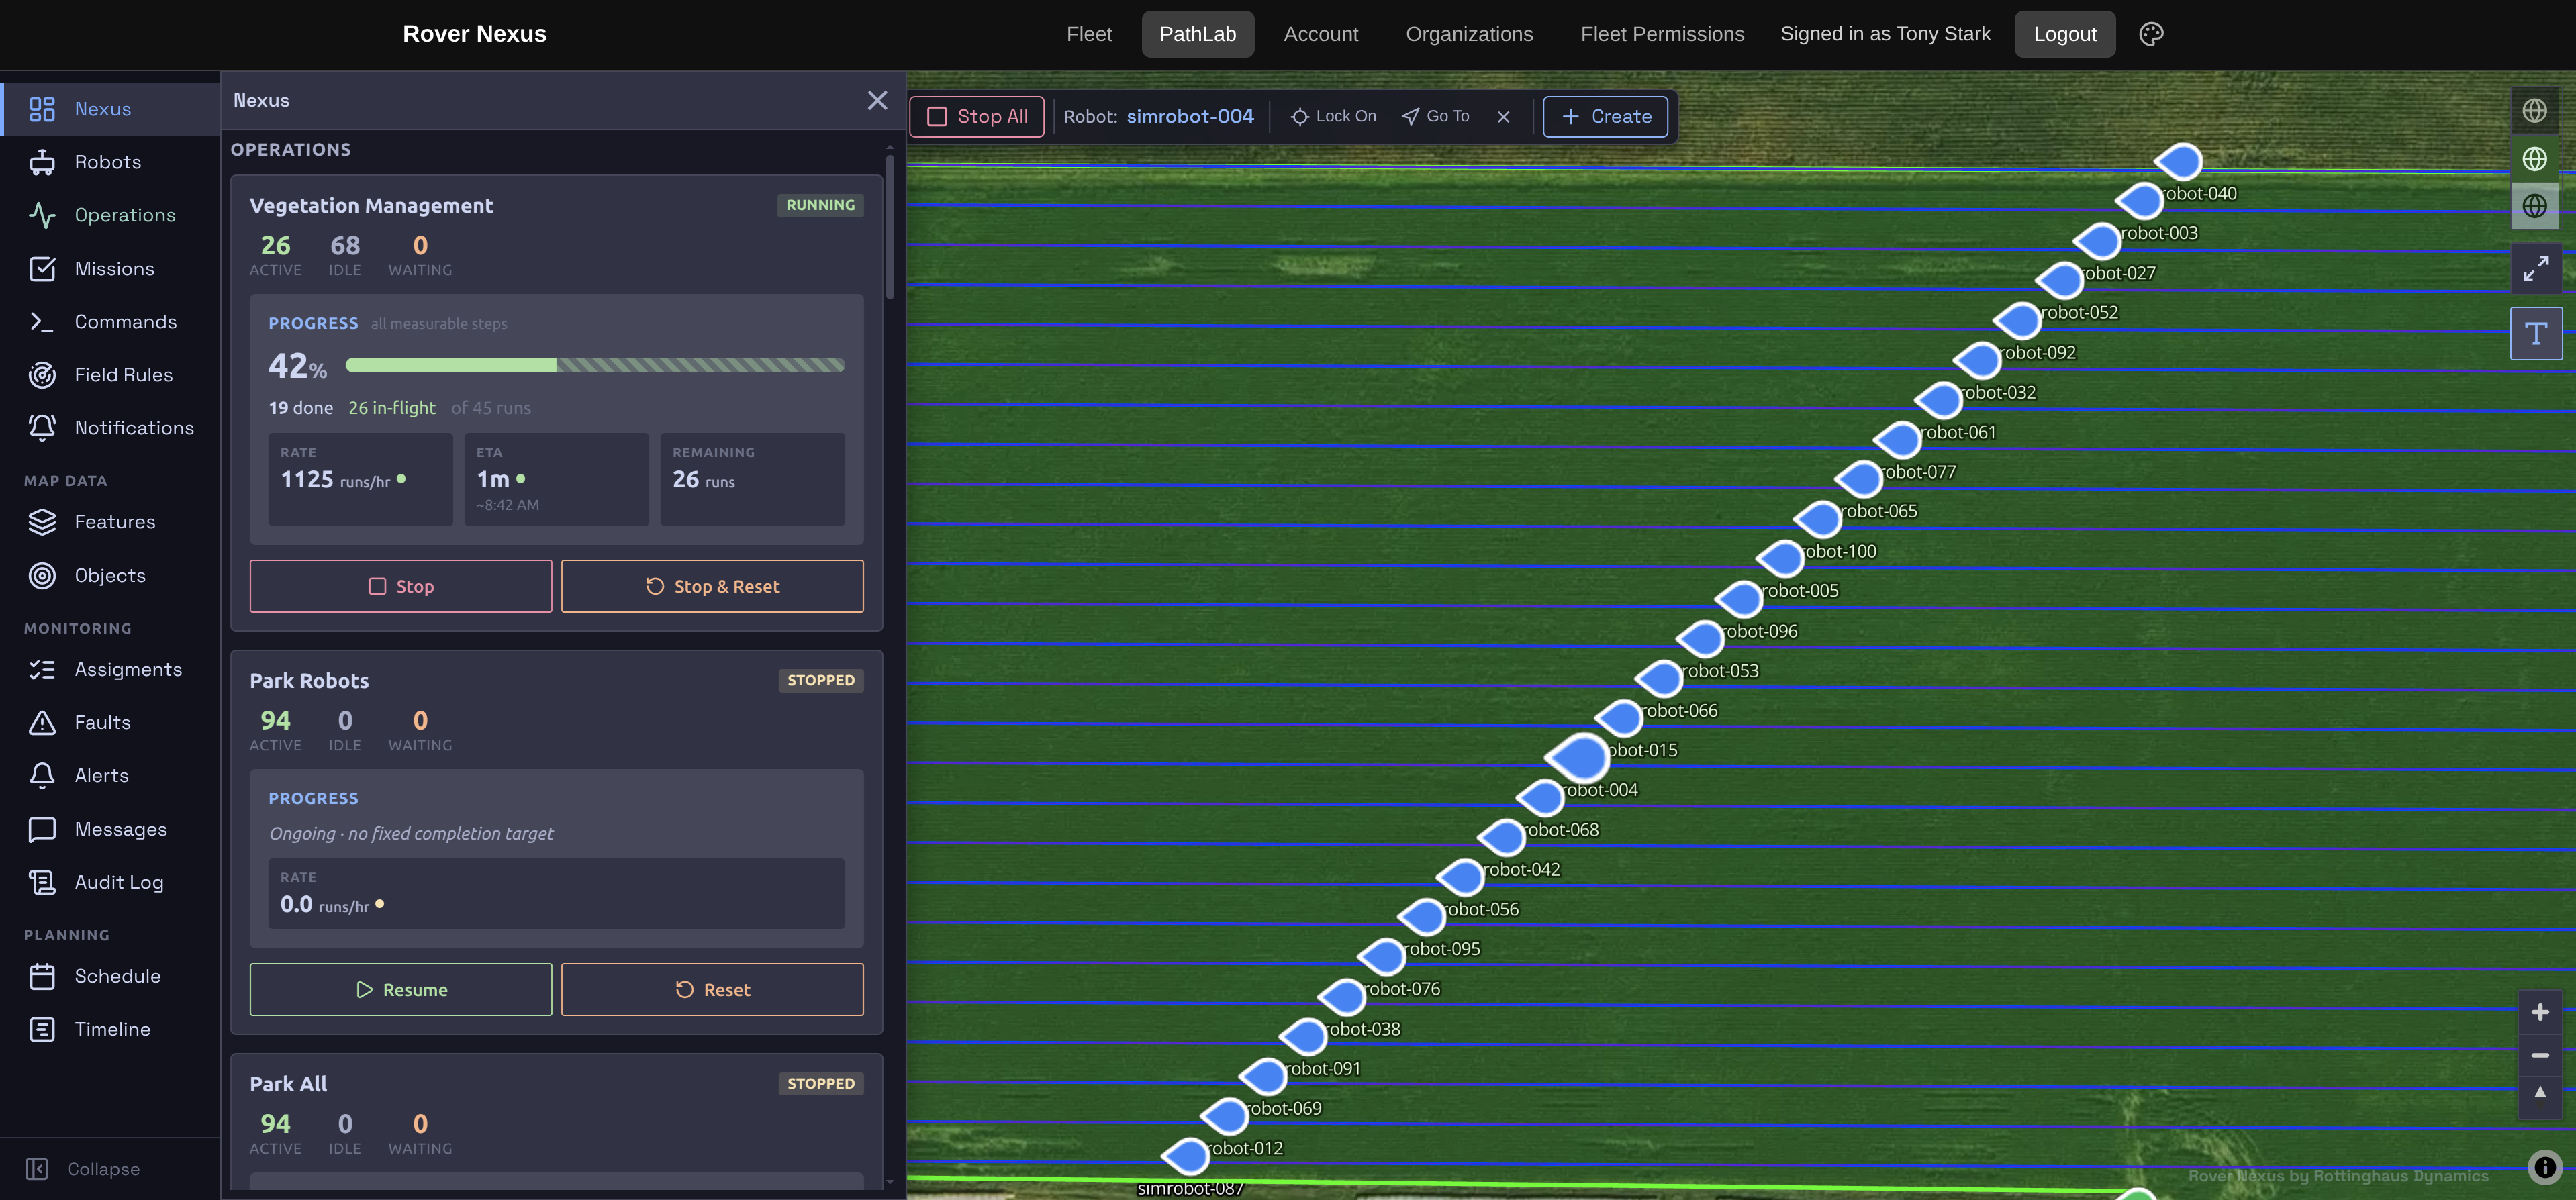This screenshot has width=2576, height=1200.
Task: Click the Park All card title
Action: 288,1084
